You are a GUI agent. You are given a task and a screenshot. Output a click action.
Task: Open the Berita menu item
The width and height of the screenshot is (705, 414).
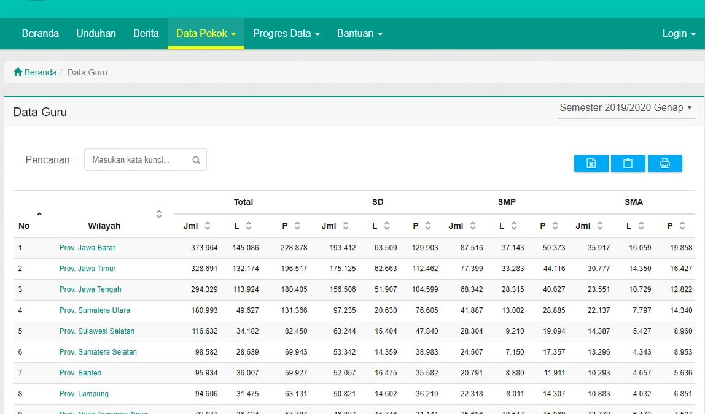pyautogui.click(x=146, y=34)
